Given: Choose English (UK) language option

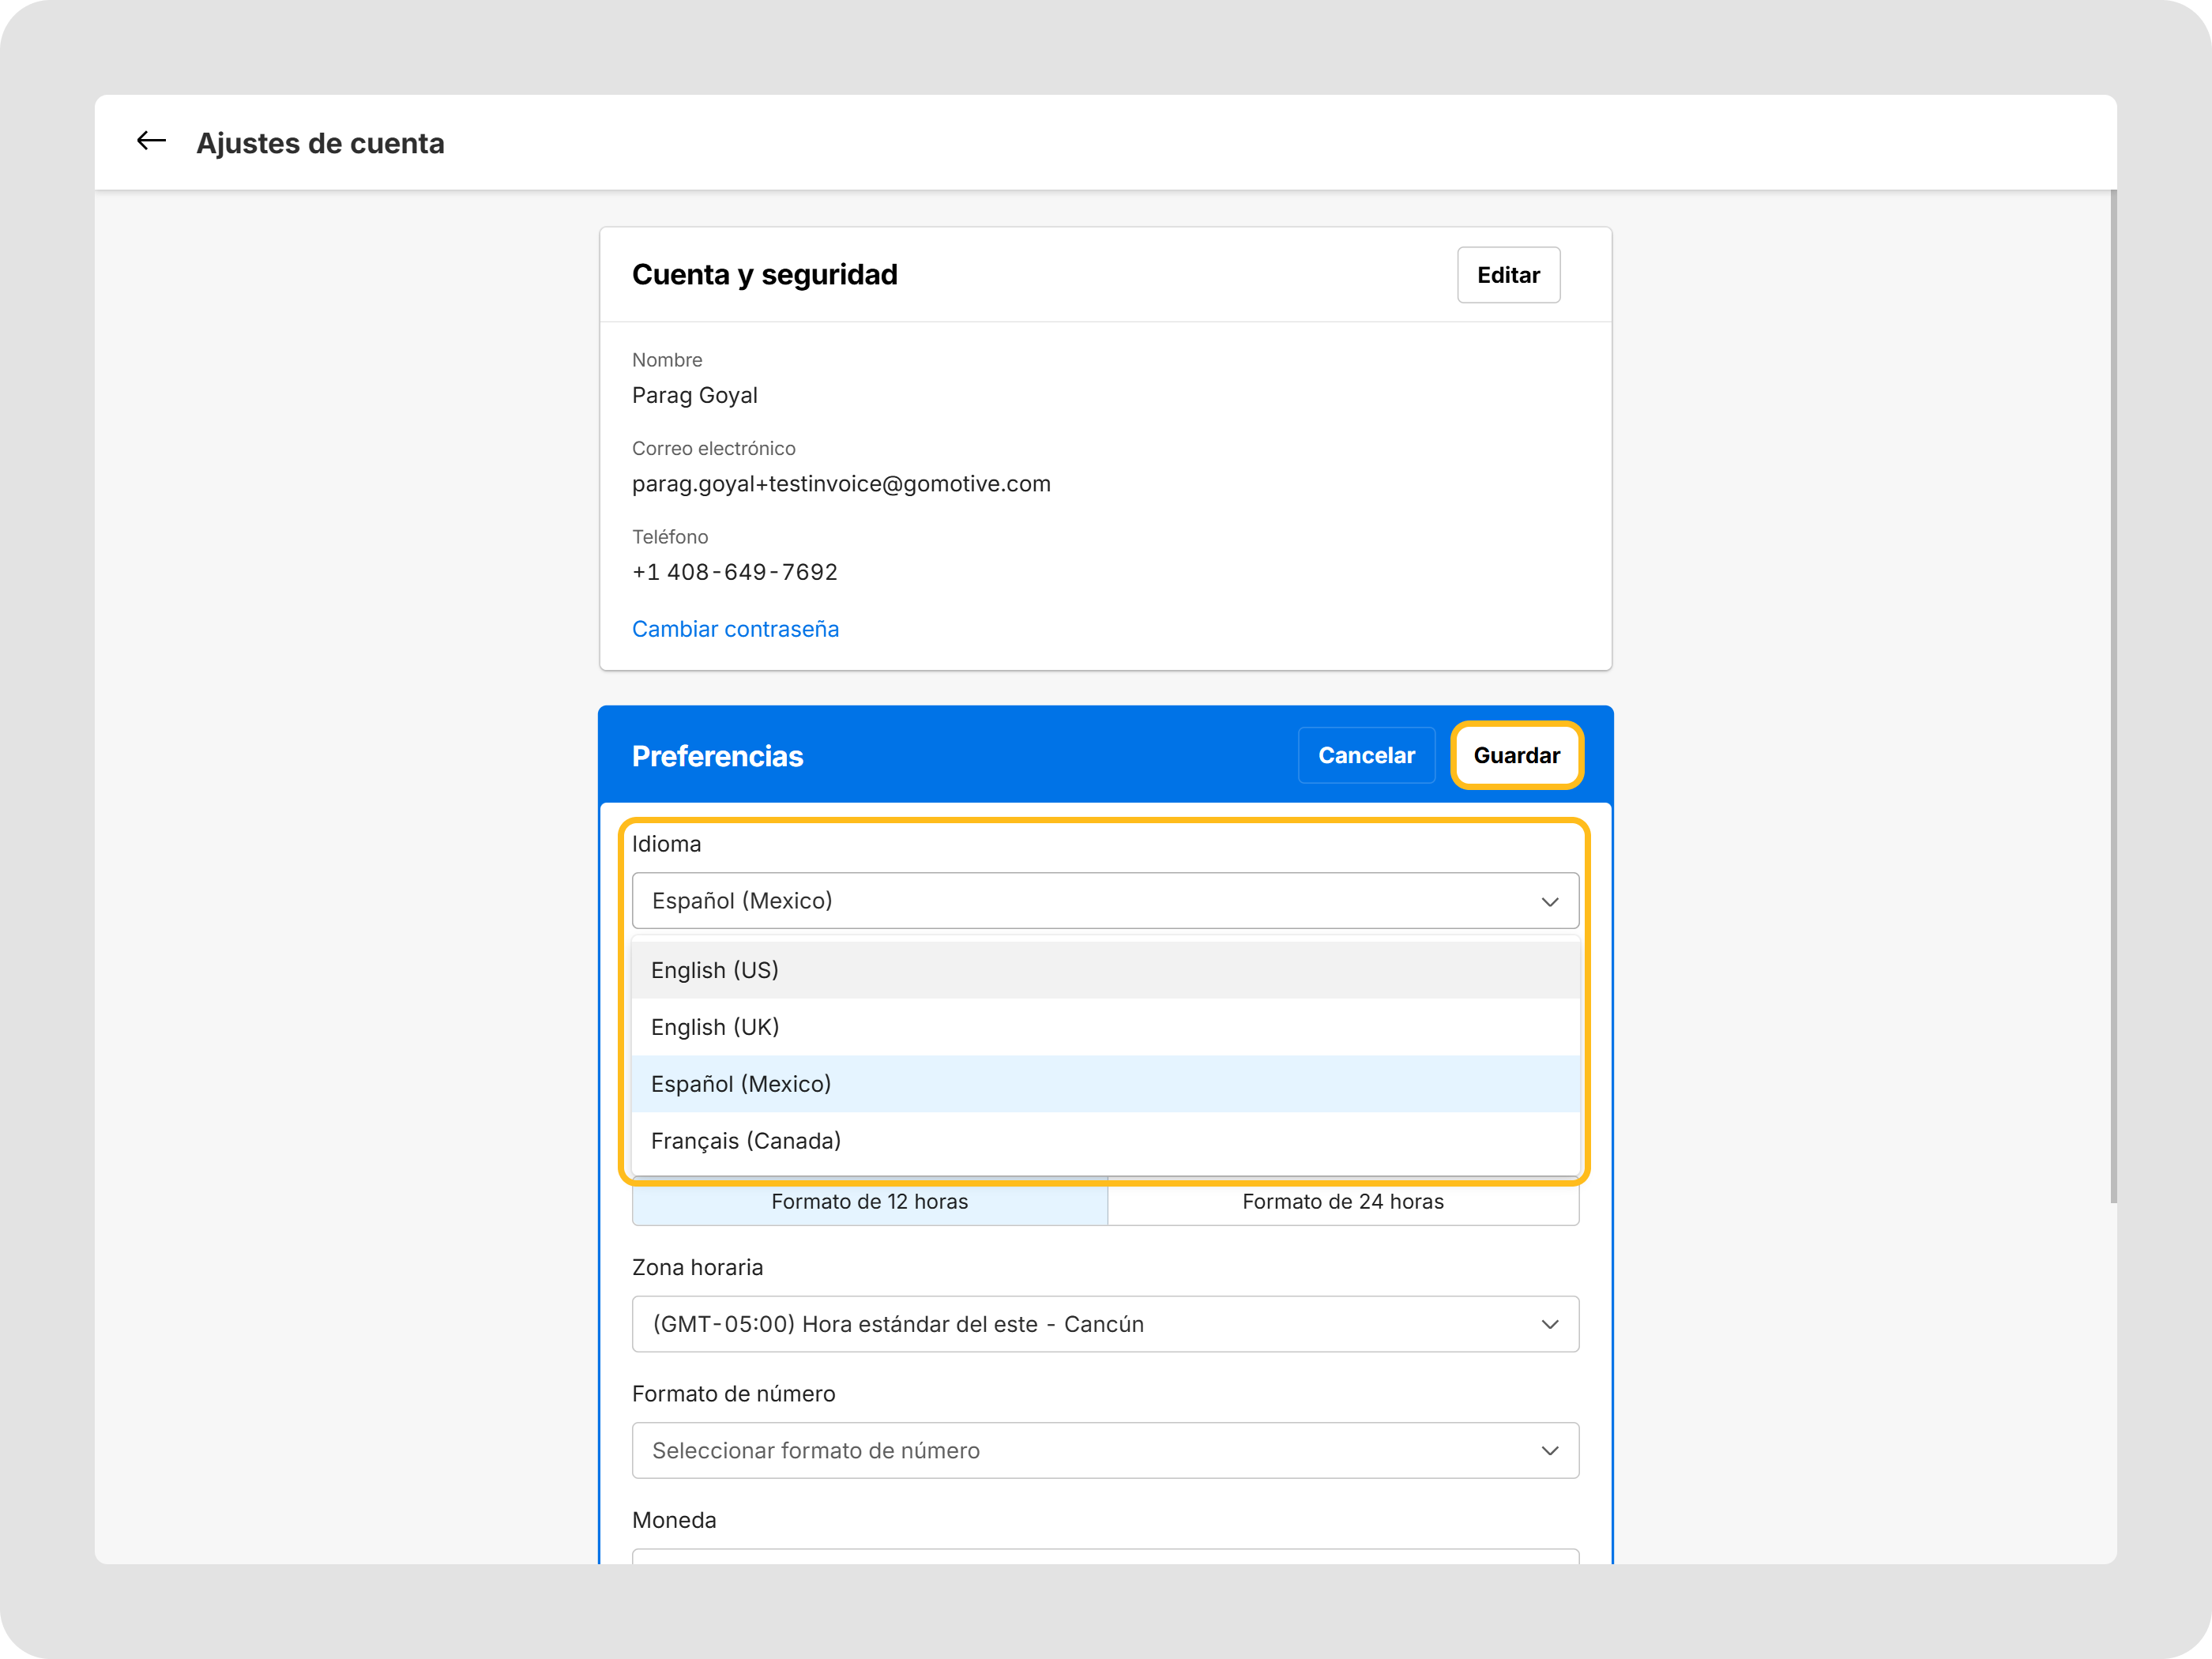Looking at the screenshot, I should click(1105, 1027).
